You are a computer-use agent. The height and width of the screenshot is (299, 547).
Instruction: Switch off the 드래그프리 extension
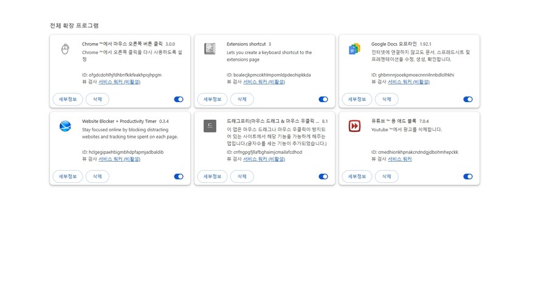pos(323,176)
